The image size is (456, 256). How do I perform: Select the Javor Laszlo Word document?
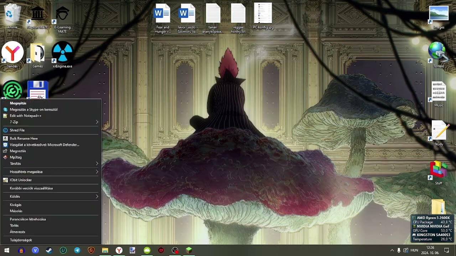coord(188,18)
